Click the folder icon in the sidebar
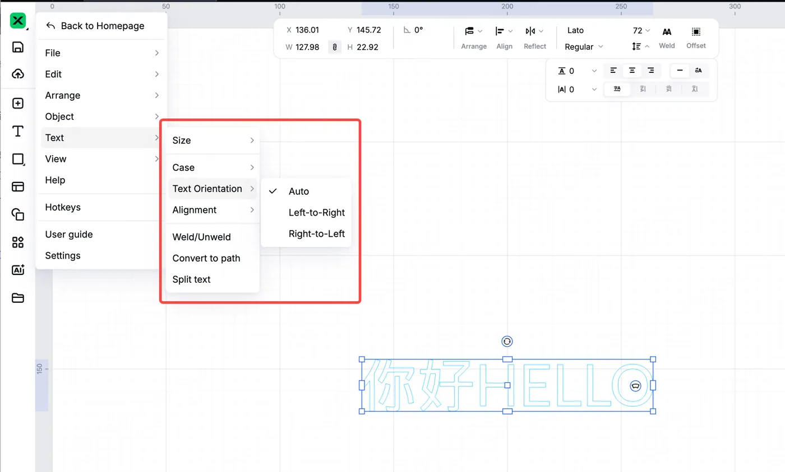Screen dimensions: 785x472 (18, 298)
